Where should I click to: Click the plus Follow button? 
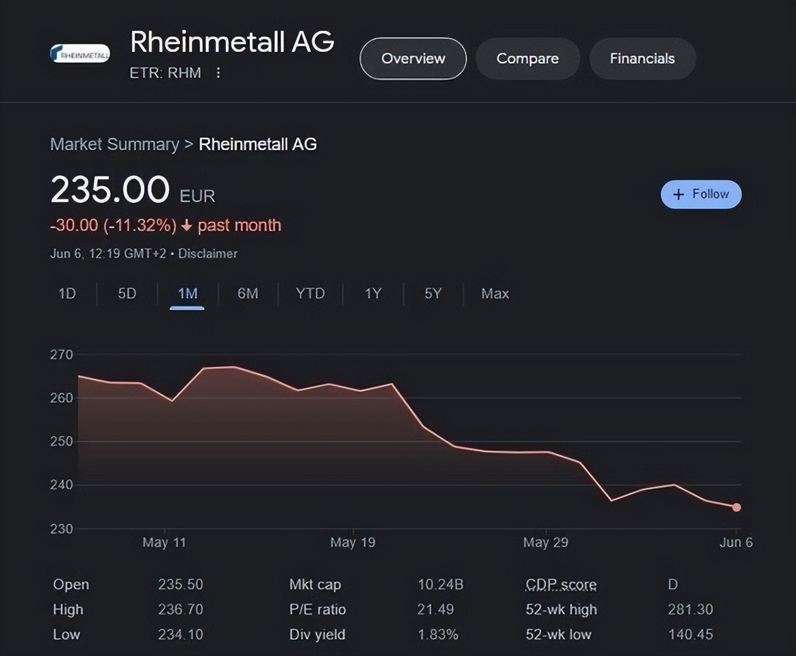[x=701, y=194]
